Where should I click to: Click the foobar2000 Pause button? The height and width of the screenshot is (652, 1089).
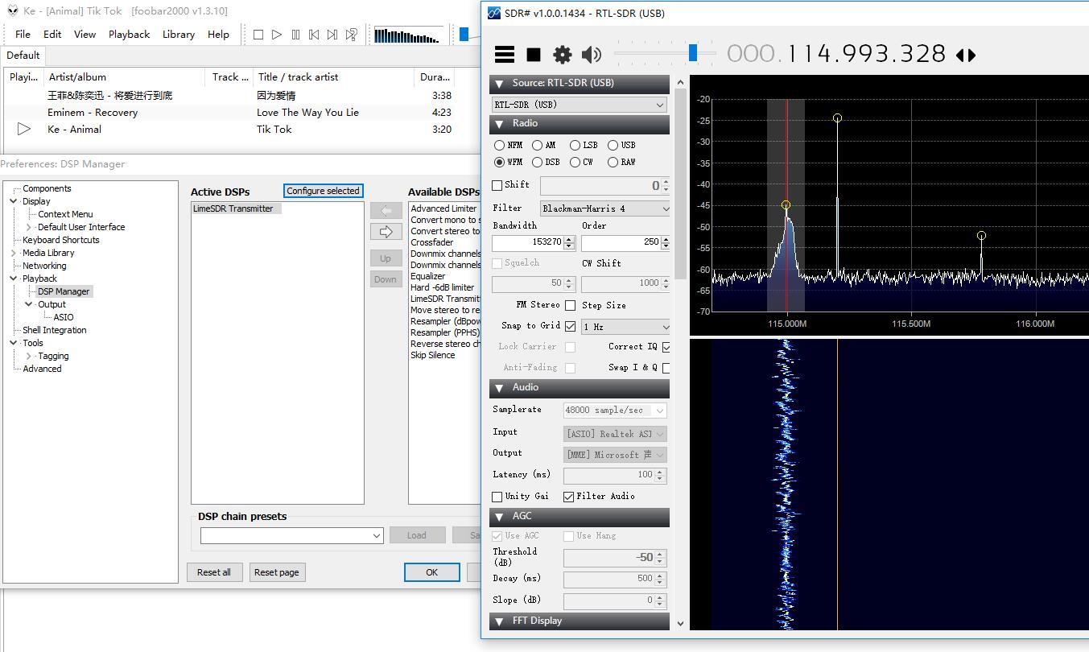click(295, 35)
